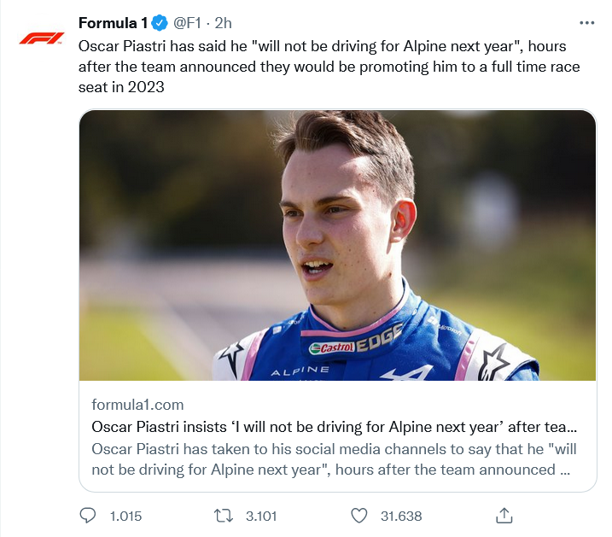The width and height of the screenshot is (612, 537).
Task: Click the formula1.com domain label
Action: [137, 405]
